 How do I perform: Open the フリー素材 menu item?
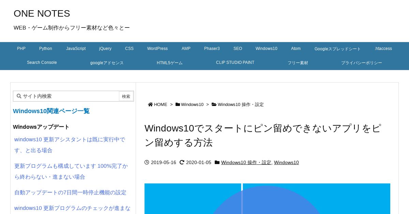tap(298, 63)
